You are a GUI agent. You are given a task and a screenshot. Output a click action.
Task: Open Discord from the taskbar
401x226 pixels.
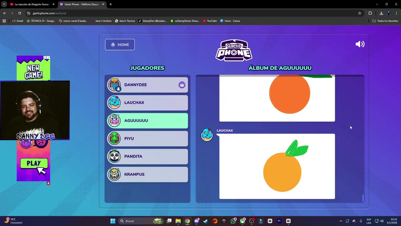click(x=196, y=221)
